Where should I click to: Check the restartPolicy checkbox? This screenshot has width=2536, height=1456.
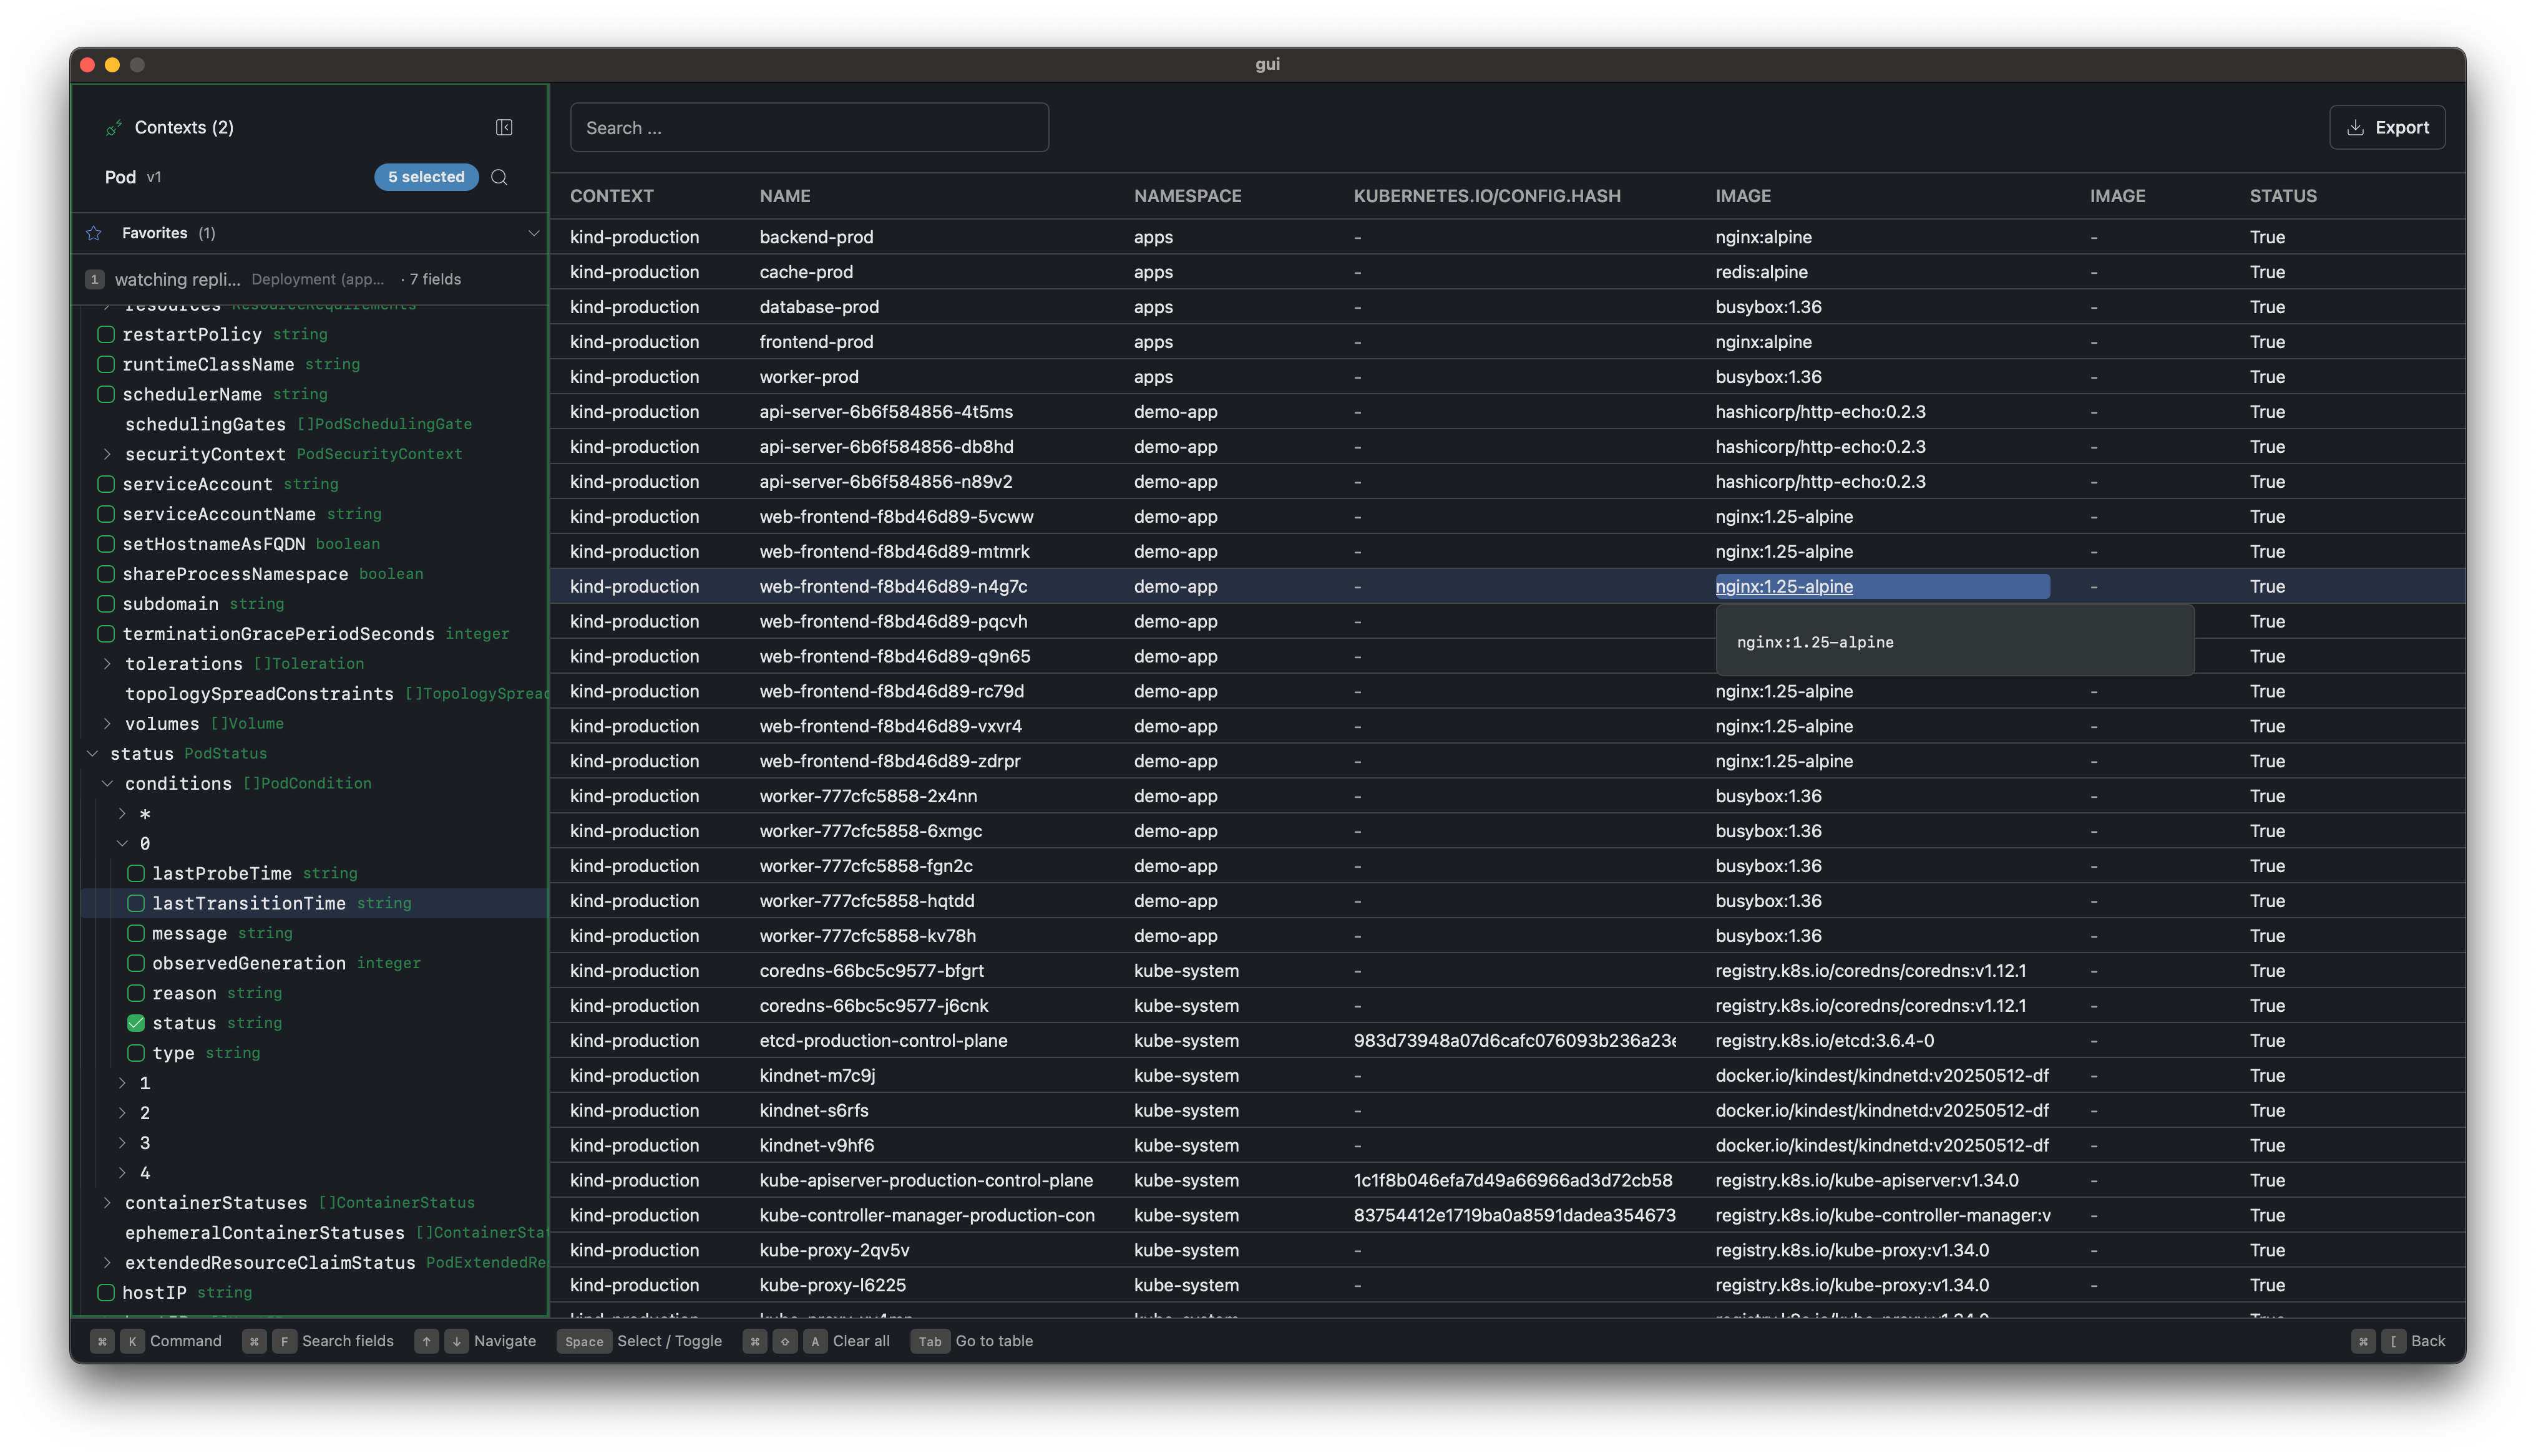coord(106,334)
